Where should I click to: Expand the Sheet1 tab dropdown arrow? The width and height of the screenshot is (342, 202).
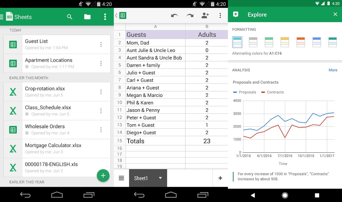click(x=160, y=178)
